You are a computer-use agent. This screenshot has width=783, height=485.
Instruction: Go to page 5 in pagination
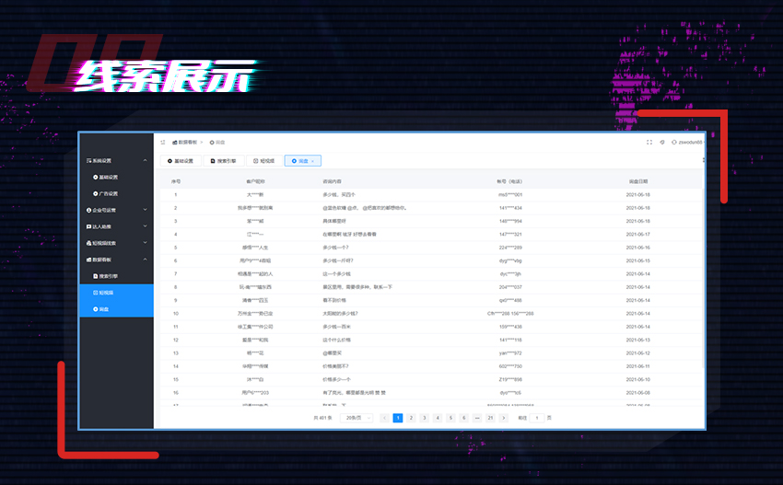coord(451,418)
